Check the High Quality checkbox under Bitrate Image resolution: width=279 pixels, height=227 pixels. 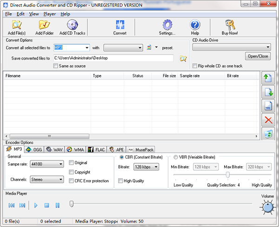click(x=120, y=180)
